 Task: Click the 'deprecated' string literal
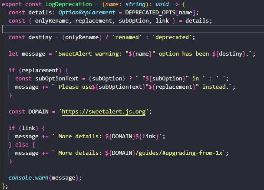172,37
